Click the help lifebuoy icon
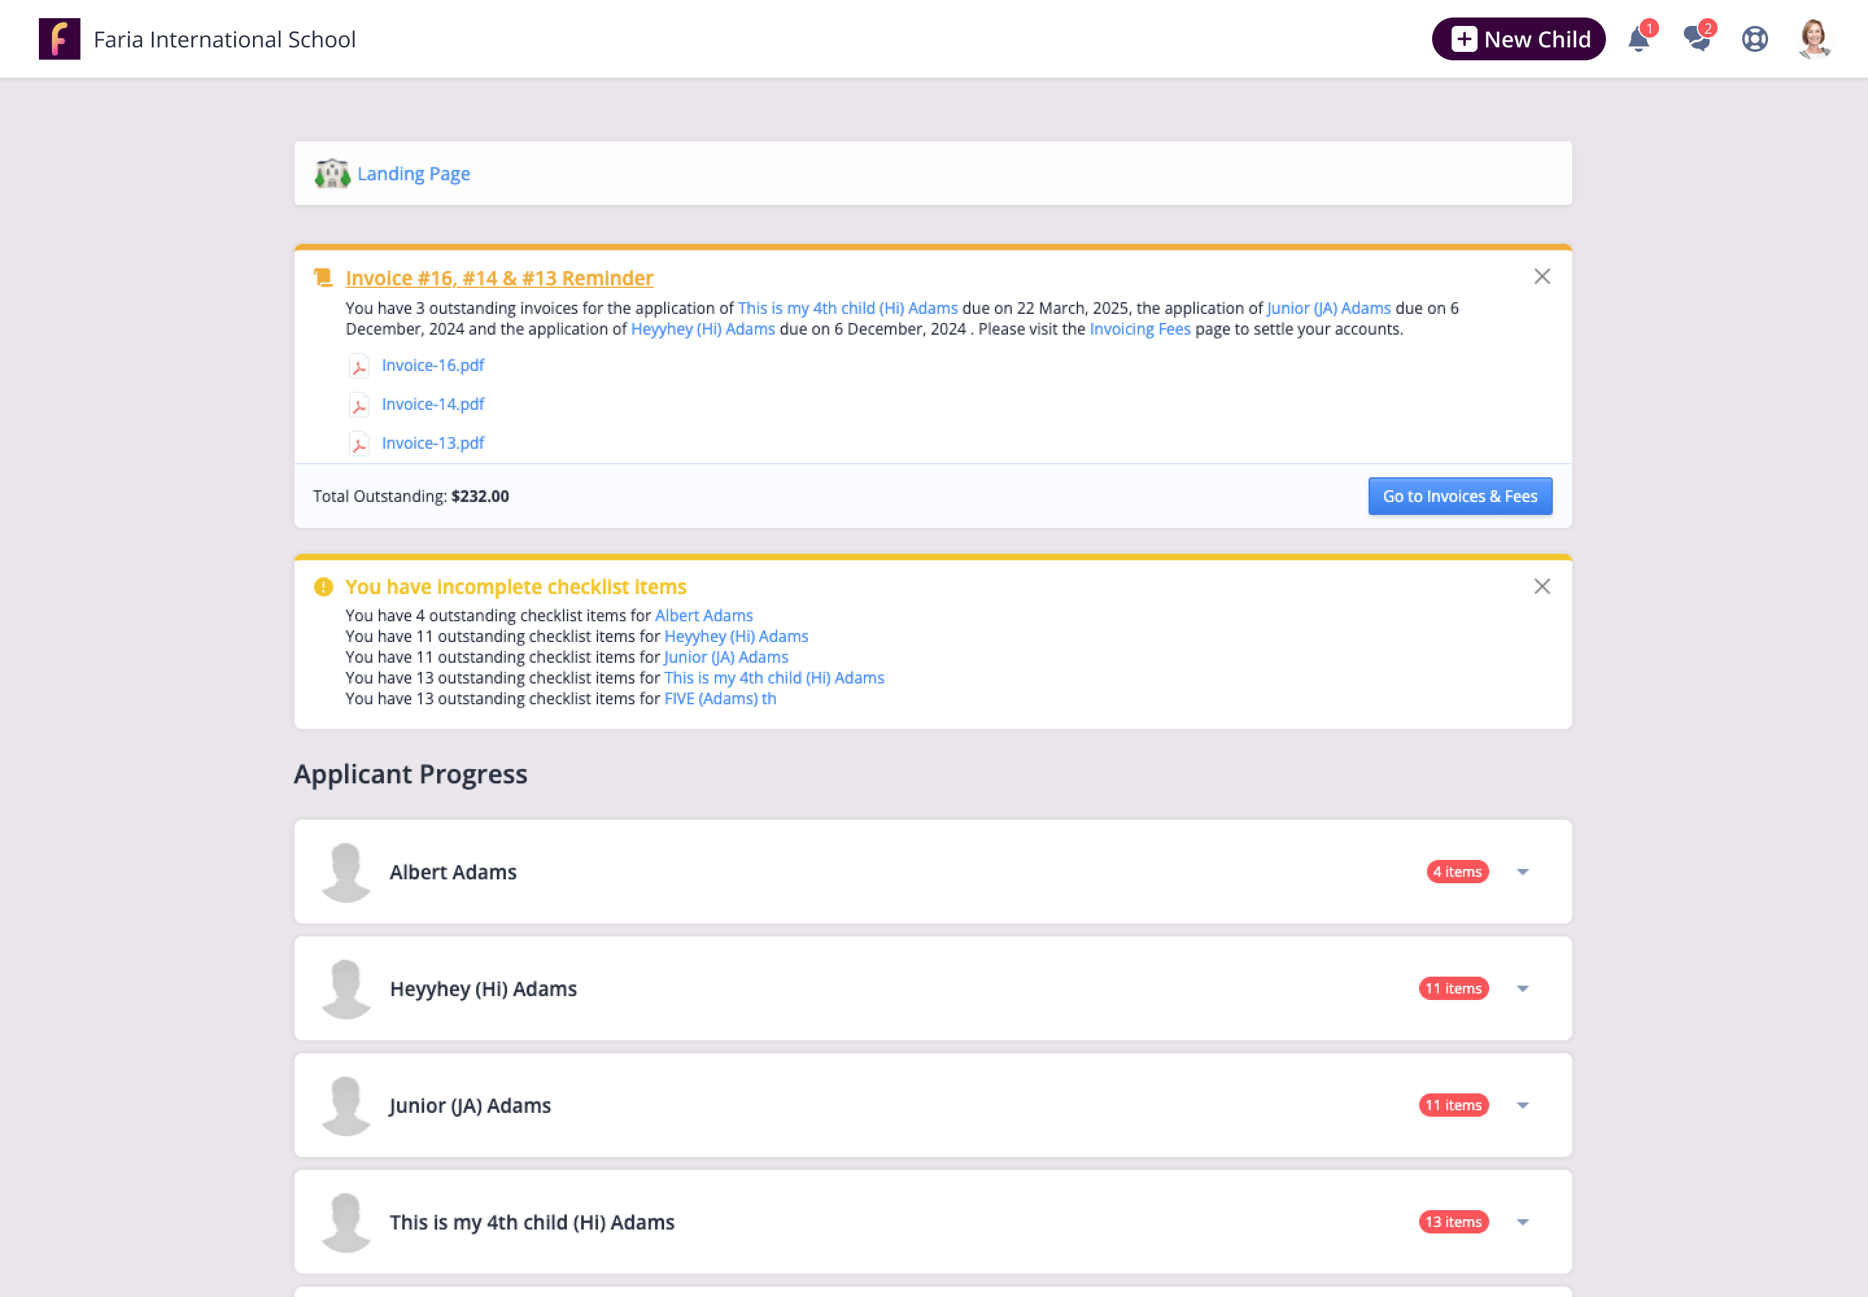Screen dimensions: 1868x1297 click(x=1754, y=39)
